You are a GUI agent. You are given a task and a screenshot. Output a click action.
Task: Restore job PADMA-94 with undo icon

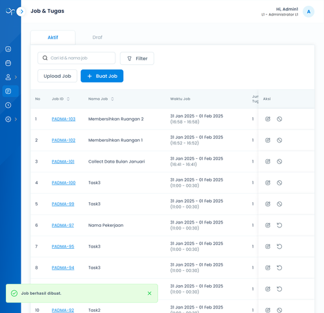point(279,268)
